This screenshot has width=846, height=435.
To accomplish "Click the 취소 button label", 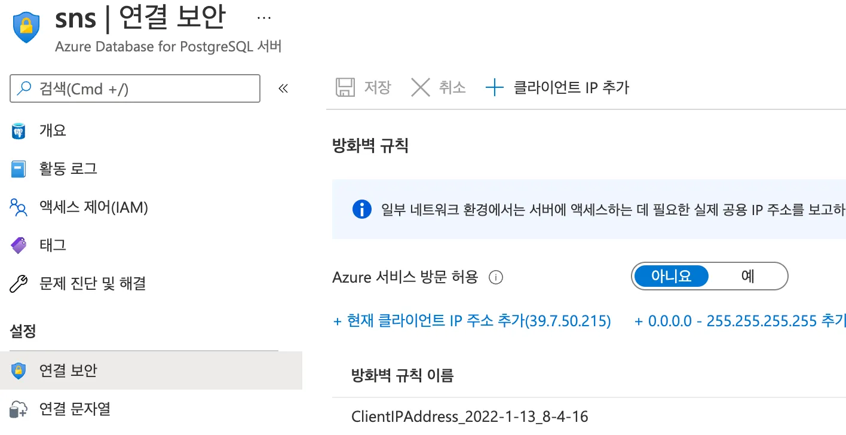I will (x=452, y=88).
